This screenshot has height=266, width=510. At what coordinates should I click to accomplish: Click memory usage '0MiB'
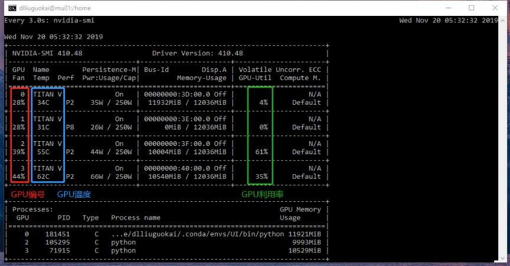coord(173,127)
